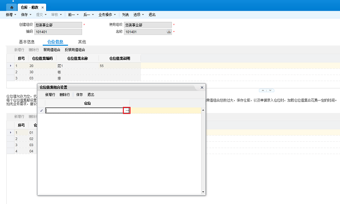Click the dialog scrollbar down arrow

pos(203,192)
